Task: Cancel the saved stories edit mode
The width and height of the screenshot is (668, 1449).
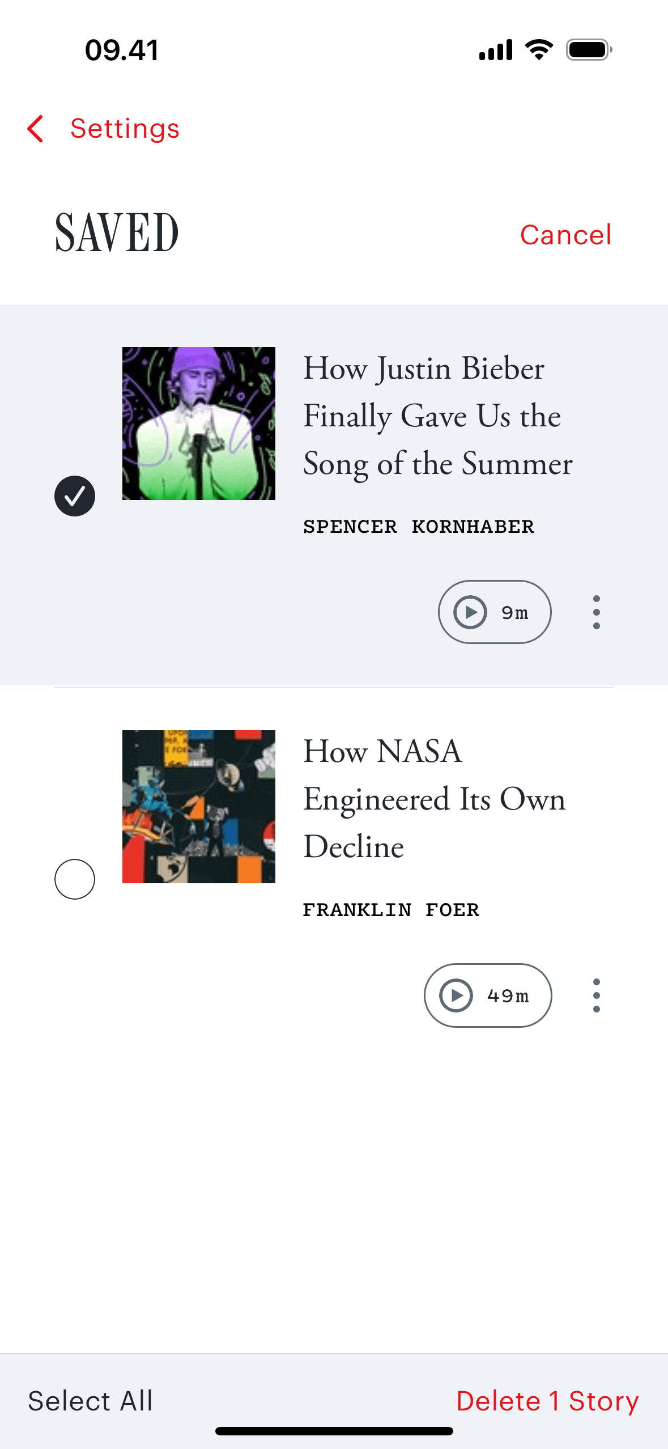Action: (x=565, y=235)
